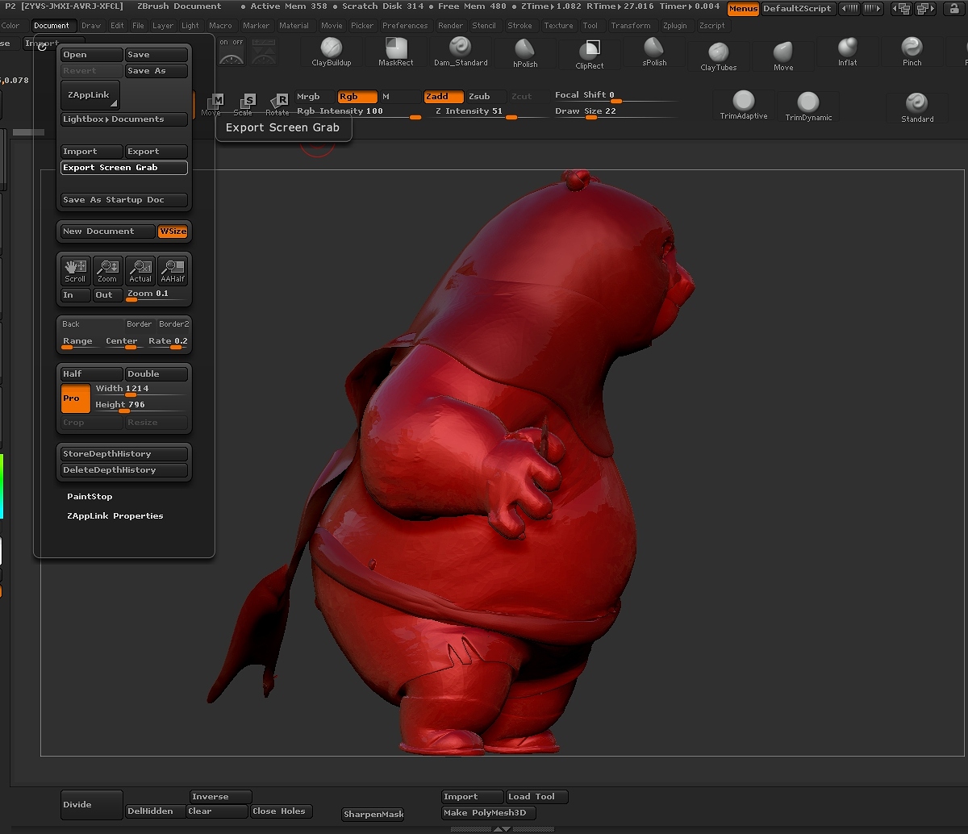The width and height of the screenshot is (968, 834).
Task: Click Make PolyMesh3D button
Action: tap(489, 813)
